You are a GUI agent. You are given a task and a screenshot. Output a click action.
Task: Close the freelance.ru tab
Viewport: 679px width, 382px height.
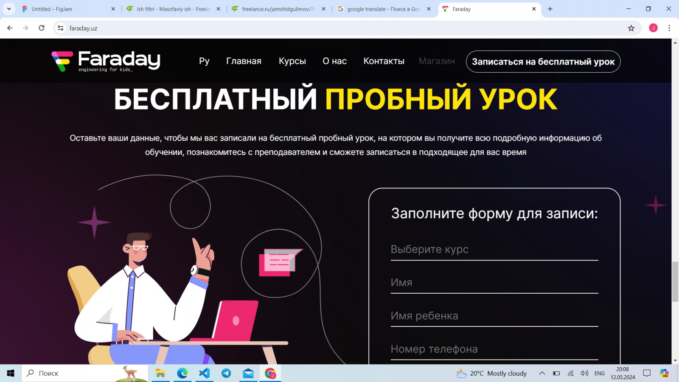[323, 9]
